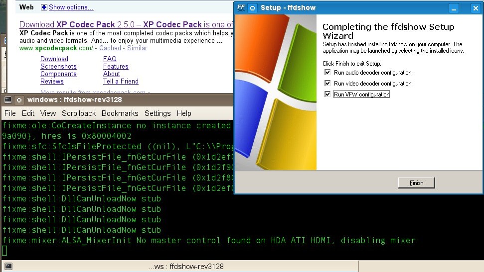Screen dimensions: 484x272
Task: Click the Completing the ffdshow Setup Wizard heading
Action: 388,31
